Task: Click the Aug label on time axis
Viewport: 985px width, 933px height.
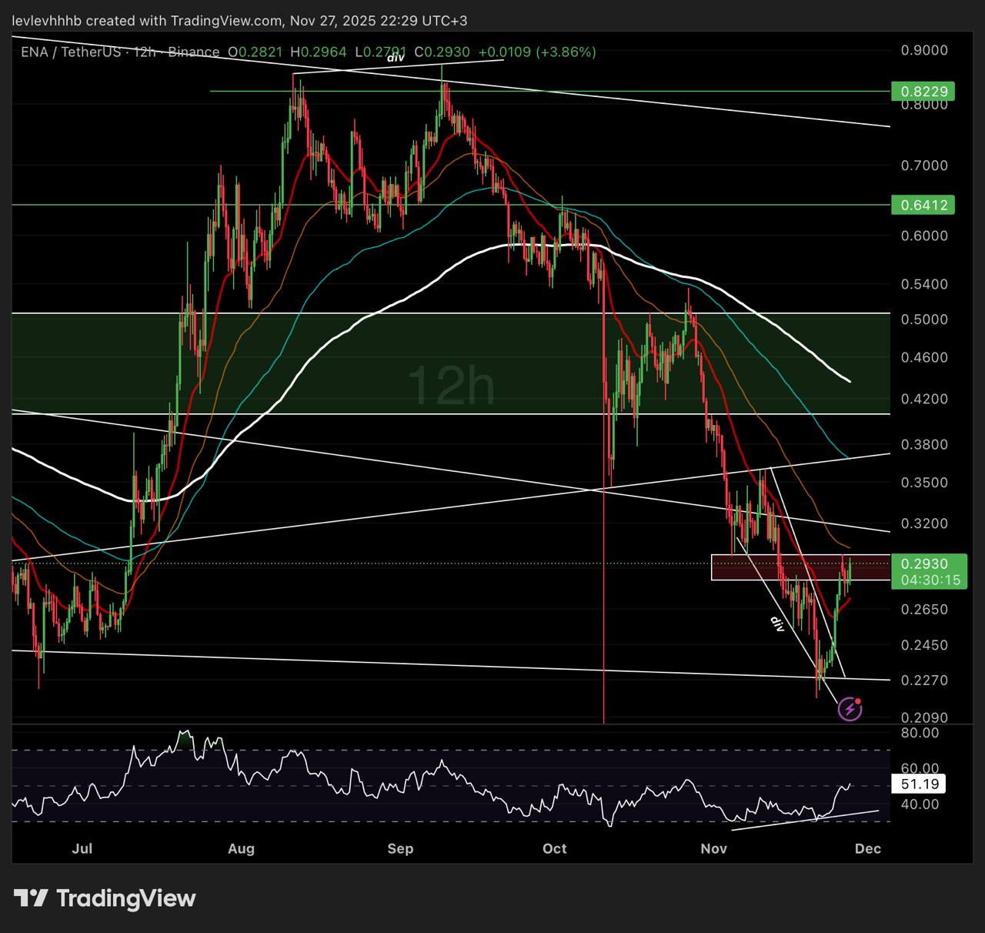Action: pos(241,848)
